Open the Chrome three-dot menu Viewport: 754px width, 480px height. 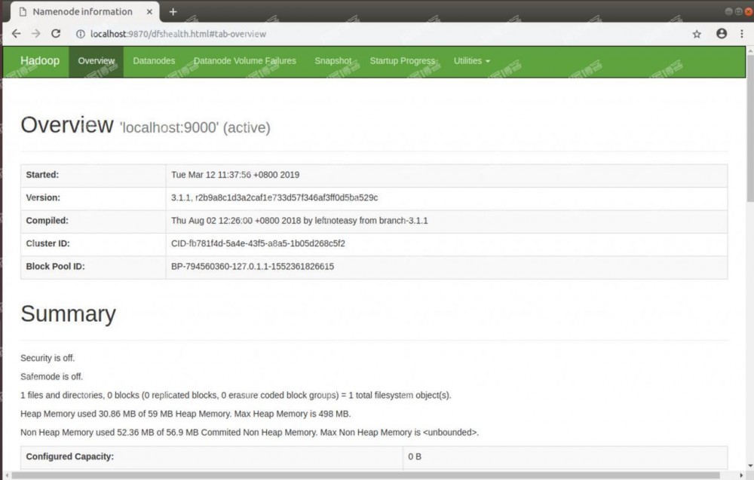pyautogui.click(x=743, y=34)
